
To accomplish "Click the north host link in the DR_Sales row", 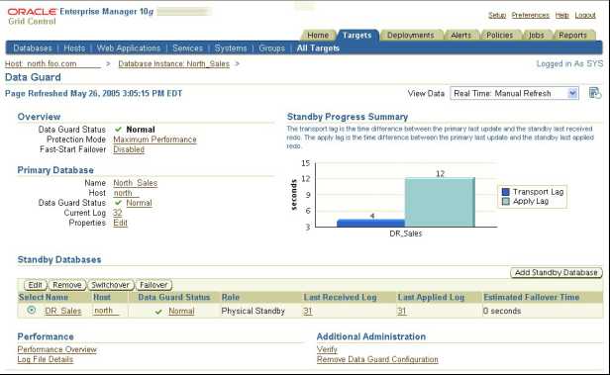I will [x=105, y=311].
